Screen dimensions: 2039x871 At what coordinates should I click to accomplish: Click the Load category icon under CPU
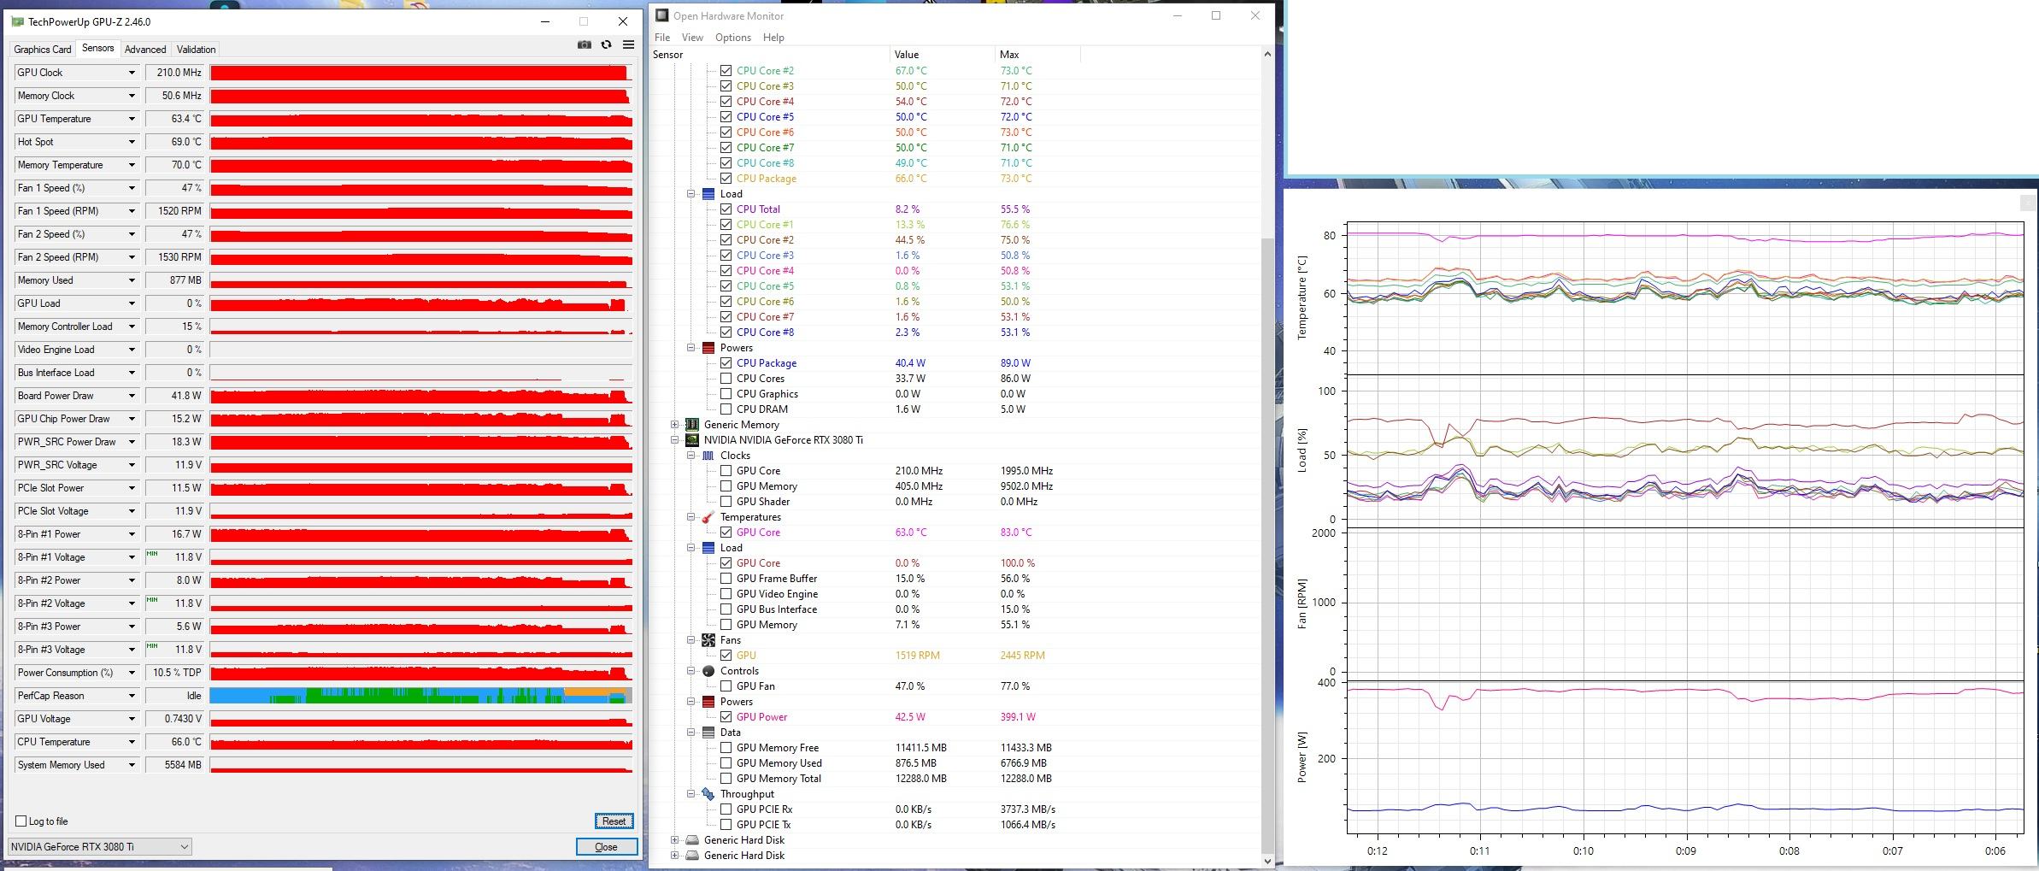[x=708, y=194]
